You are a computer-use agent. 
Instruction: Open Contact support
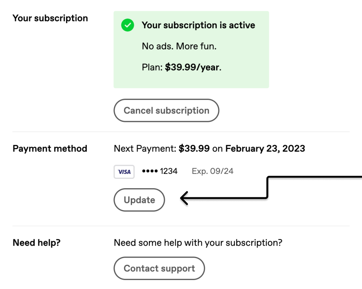(x=159, y=268)
